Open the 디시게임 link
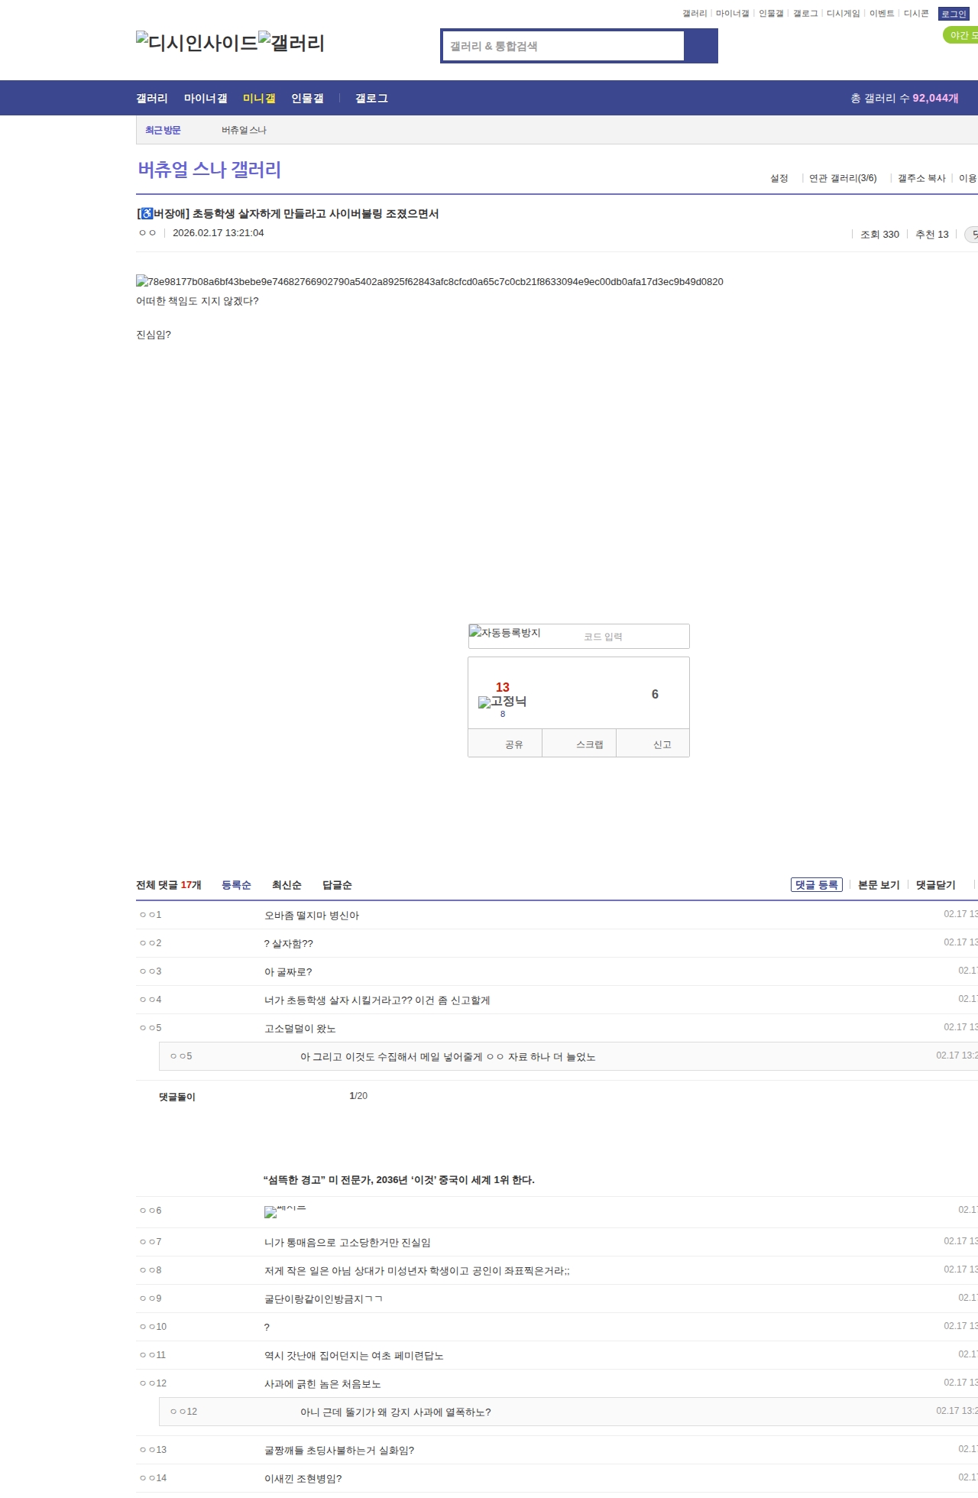 pos(843,14)
